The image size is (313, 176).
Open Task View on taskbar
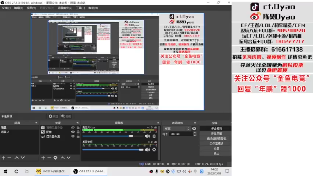click(x=27, y=171)
